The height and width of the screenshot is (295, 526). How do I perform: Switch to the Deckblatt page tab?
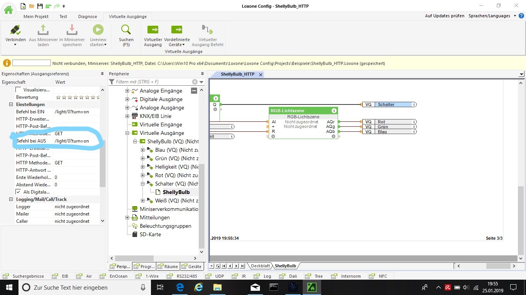pyautogui.click(x=261, y=266)
